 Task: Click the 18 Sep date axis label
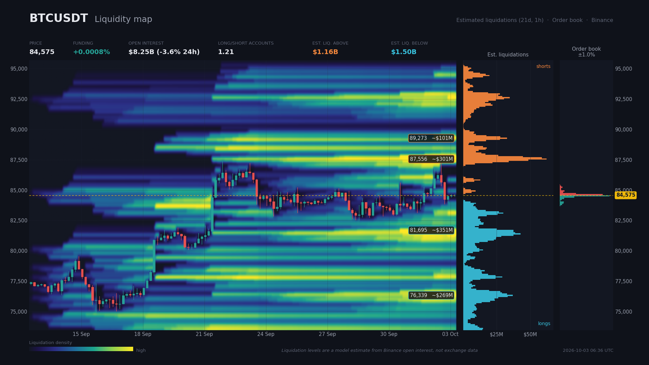pos(143,334)
